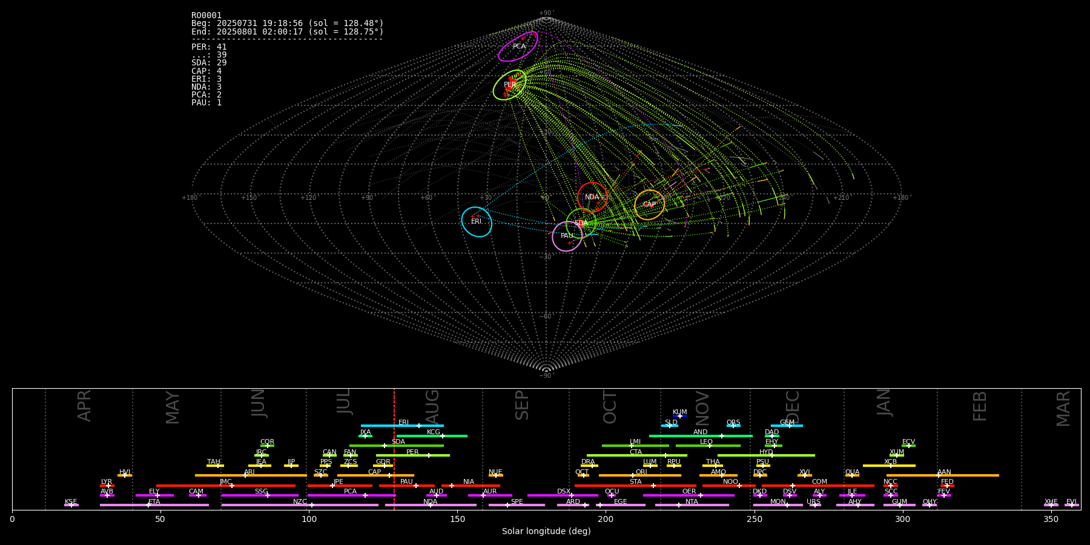Select the AAN orange bar in timeline
The image size is (1090, 545).
click(x=943, y=475)
